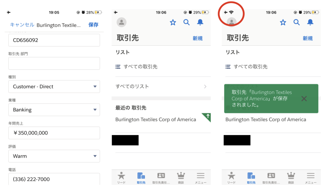Tap the リード tab in the middle screen
This screenshot has height=195, width=325.
[121, 178]
